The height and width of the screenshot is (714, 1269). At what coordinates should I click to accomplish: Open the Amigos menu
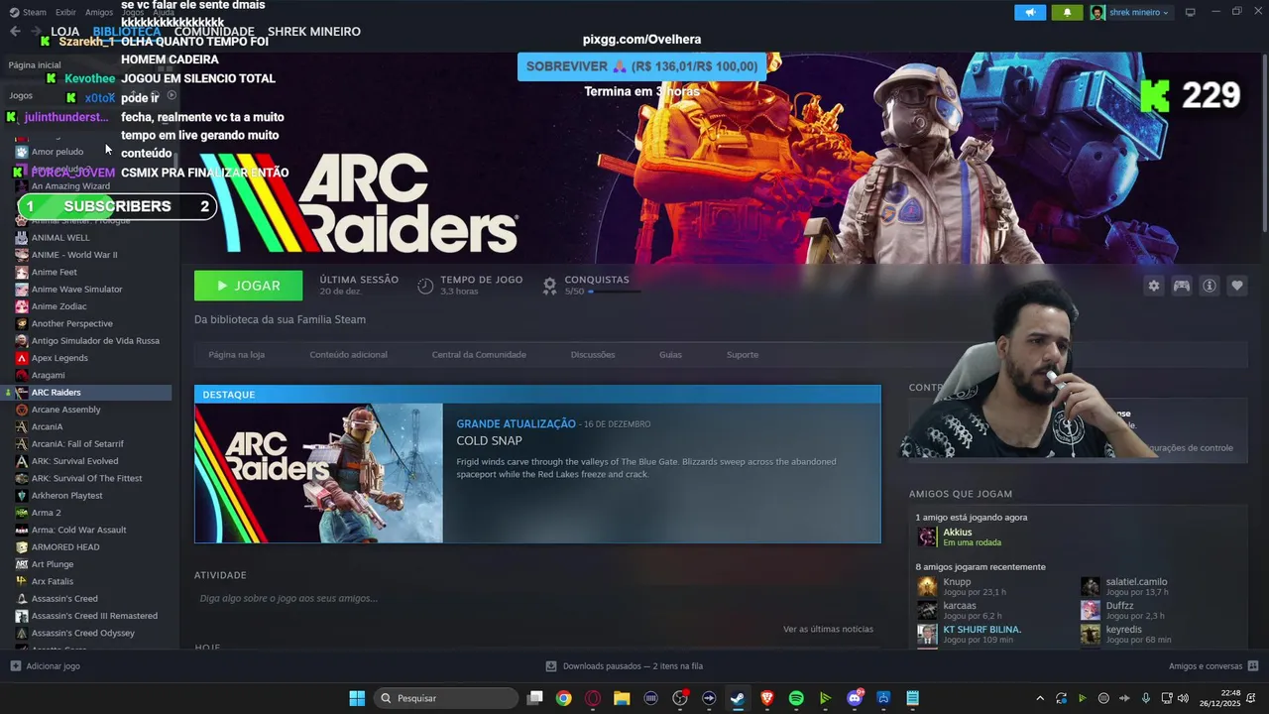(x=99, y=12)
